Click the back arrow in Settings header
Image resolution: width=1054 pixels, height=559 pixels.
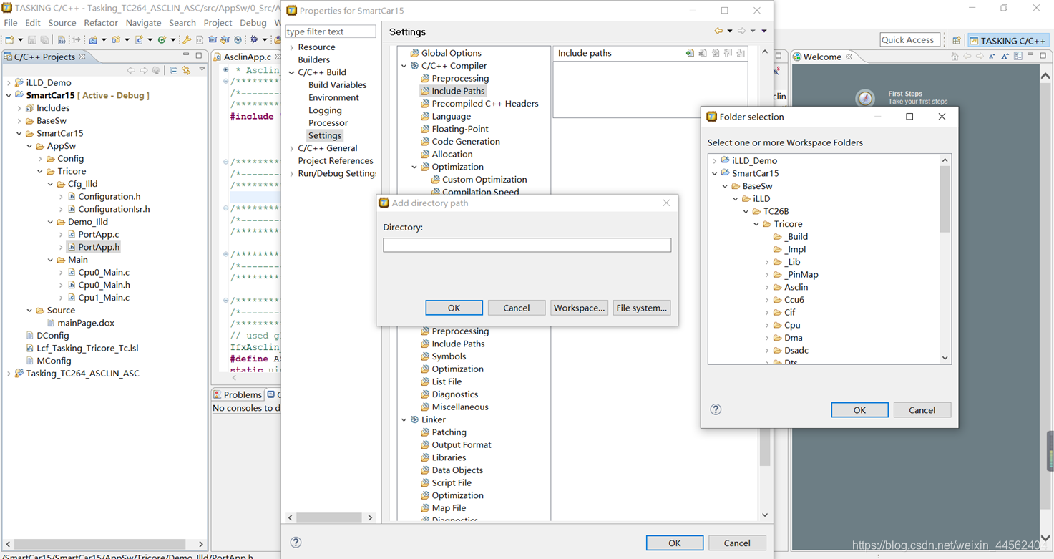(718, 31)
